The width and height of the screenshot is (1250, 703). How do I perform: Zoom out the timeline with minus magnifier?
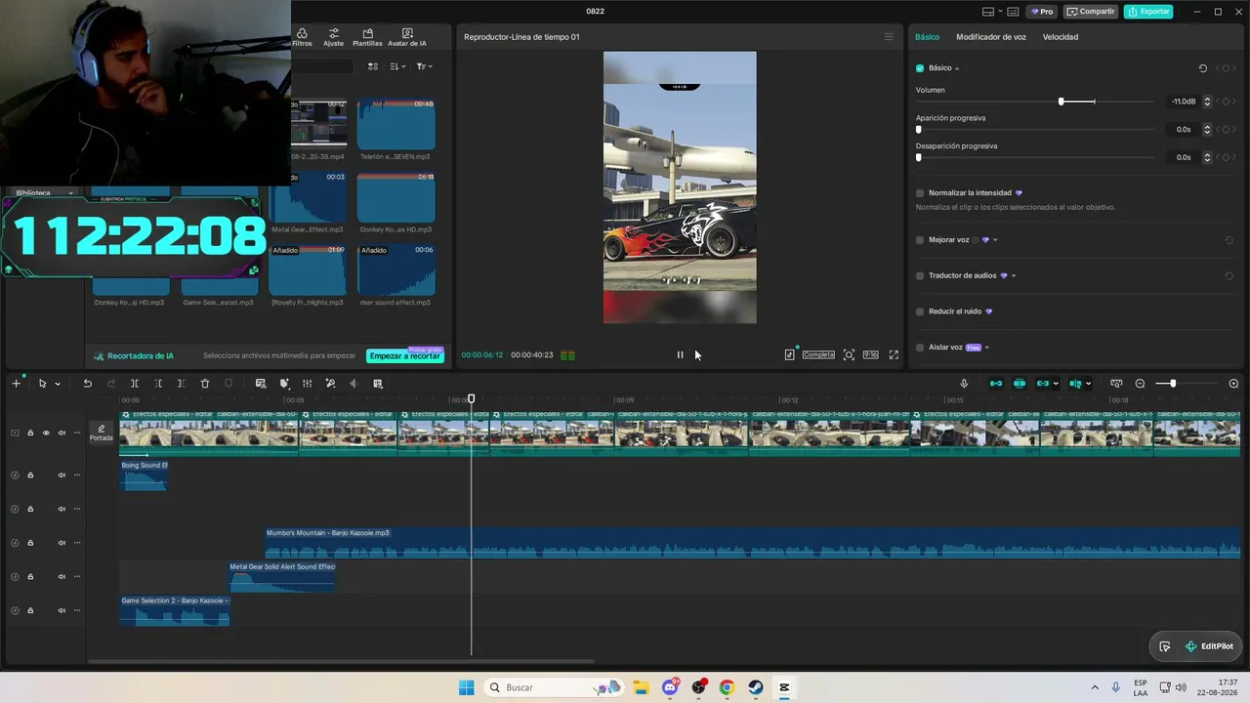(1140, 384)
